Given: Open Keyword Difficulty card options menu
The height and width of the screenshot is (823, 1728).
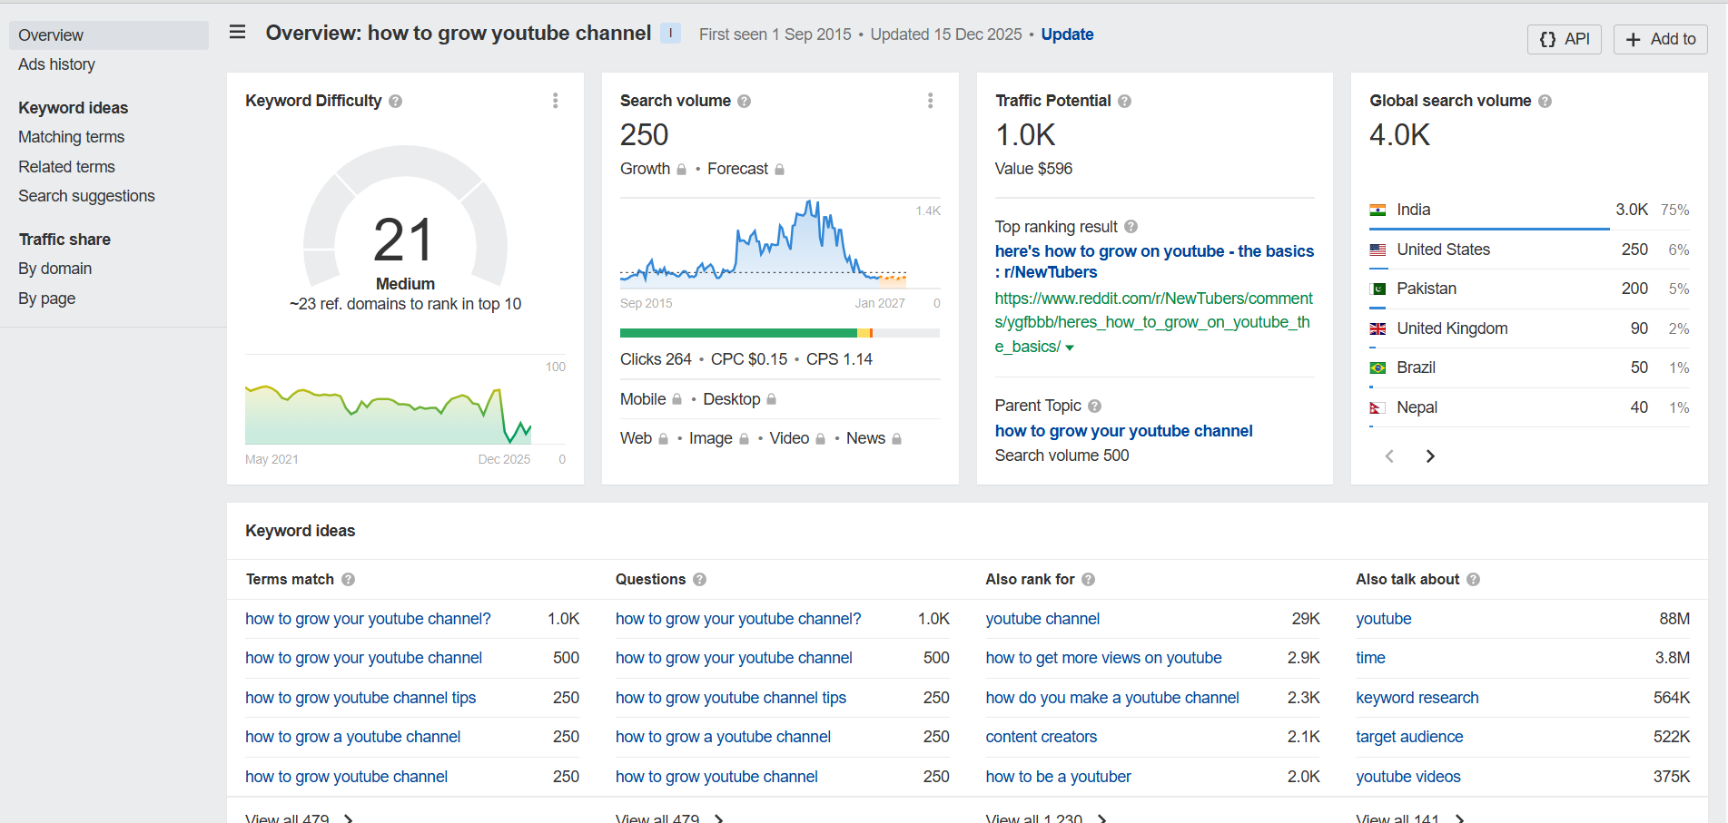Looking at the screenshot, I should tap(556, 101).
